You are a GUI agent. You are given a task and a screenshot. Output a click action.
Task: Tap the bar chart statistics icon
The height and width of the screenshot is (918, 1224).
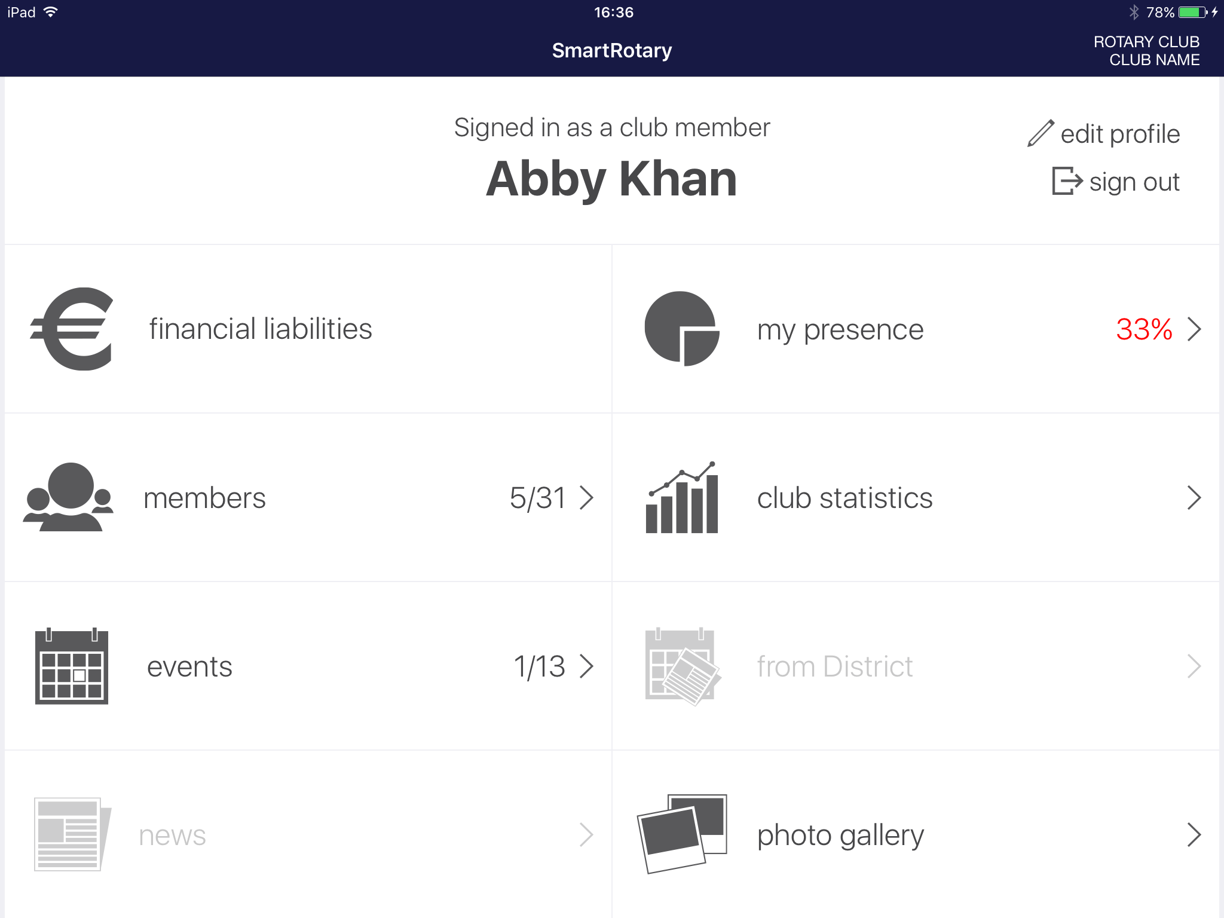click(x=682, y=498)
